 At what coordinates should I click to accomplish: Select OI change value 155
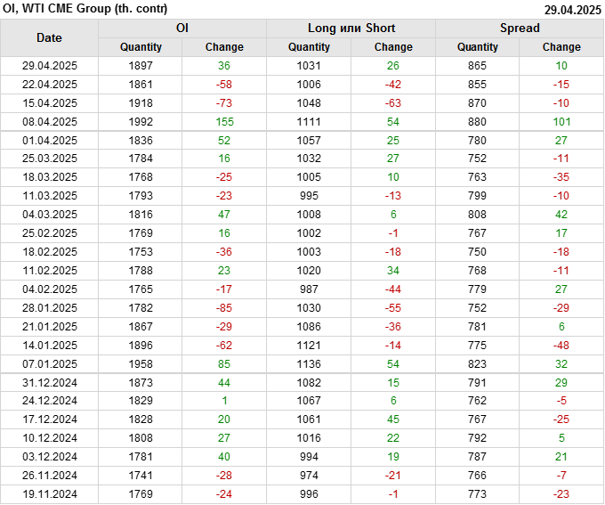pos(224,121)
